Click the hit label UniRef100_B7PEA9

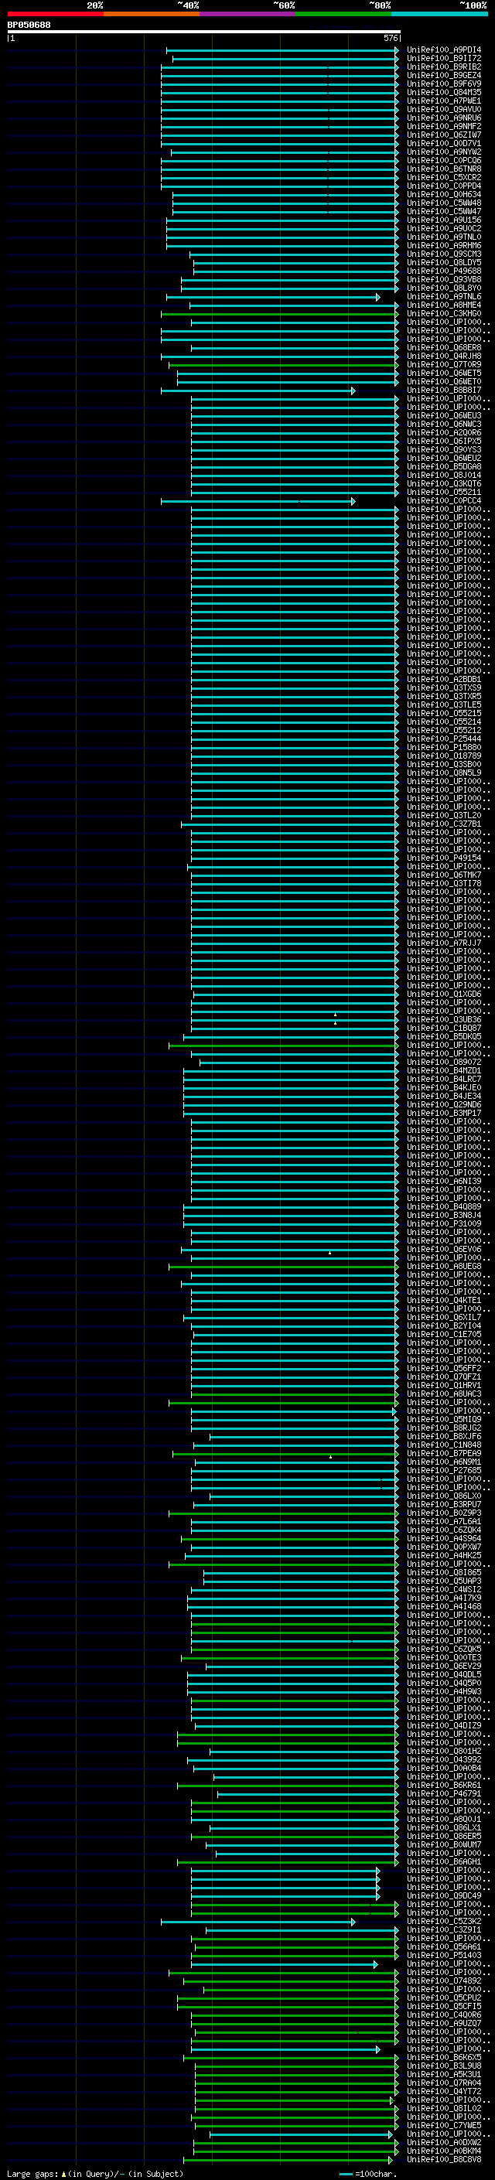pyautogui.click(x=443, y=1453)
